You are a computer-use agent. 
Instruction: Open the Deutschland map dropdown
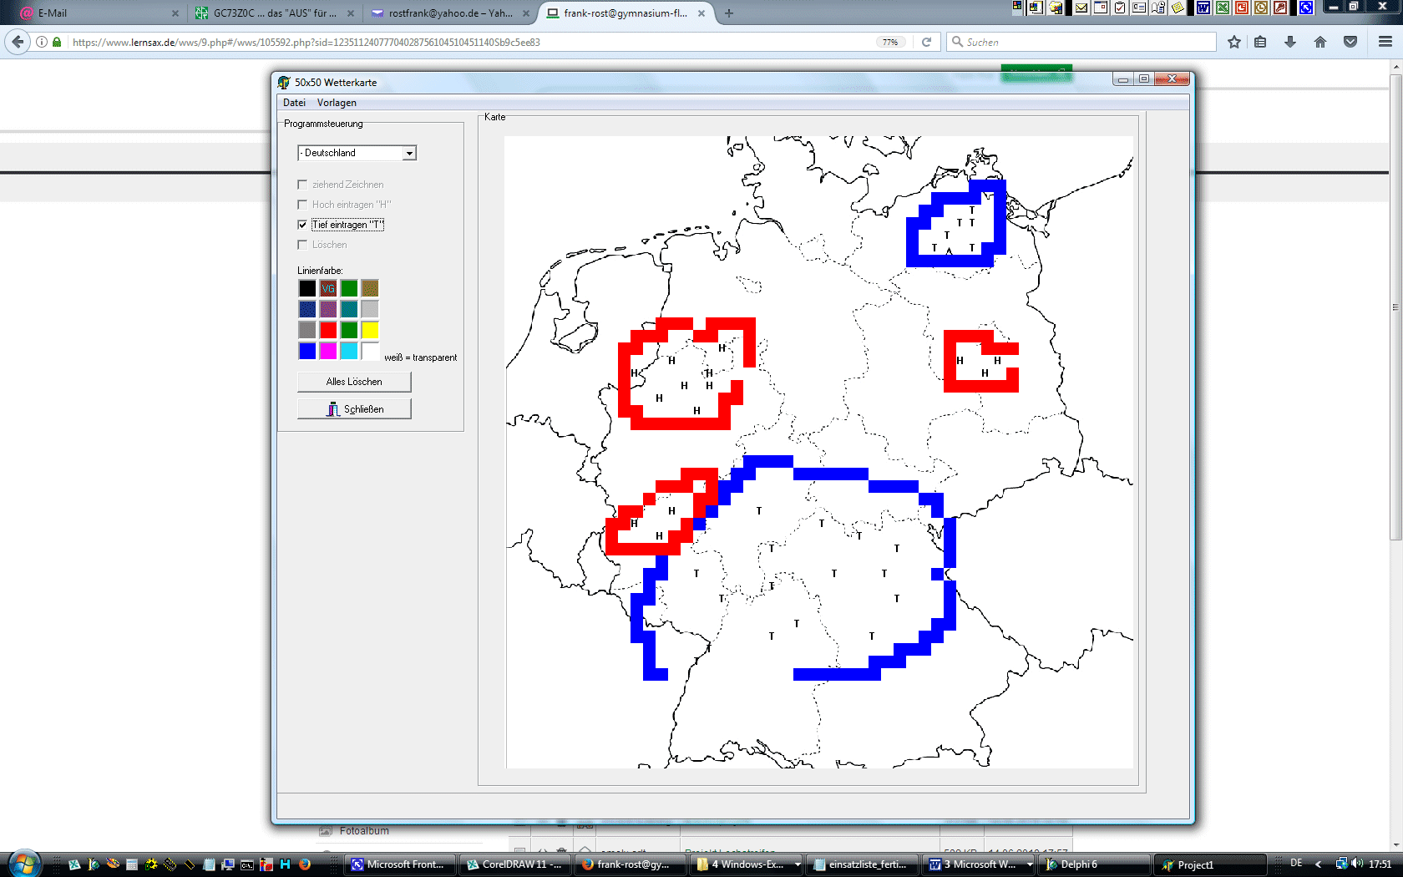(409, 153)
